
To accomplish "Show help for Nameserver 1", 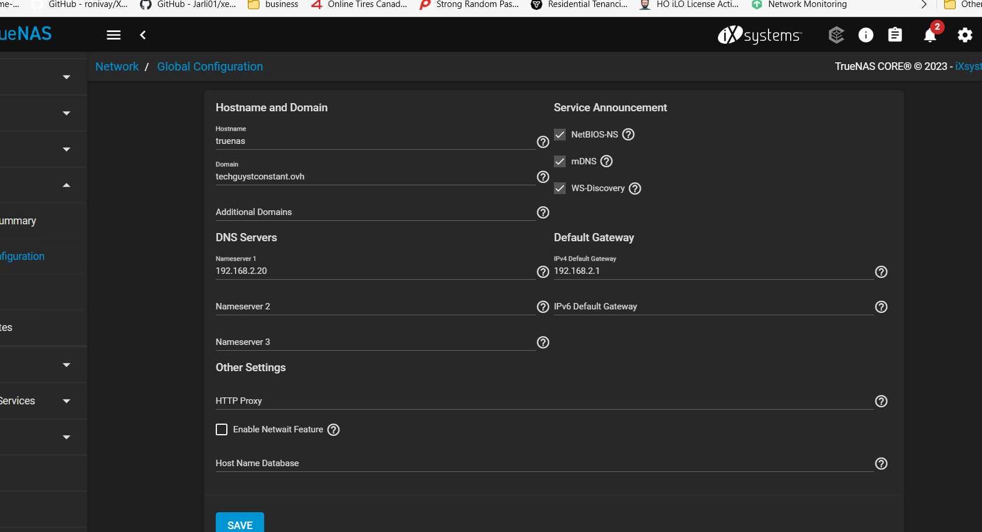I will 543,272.
